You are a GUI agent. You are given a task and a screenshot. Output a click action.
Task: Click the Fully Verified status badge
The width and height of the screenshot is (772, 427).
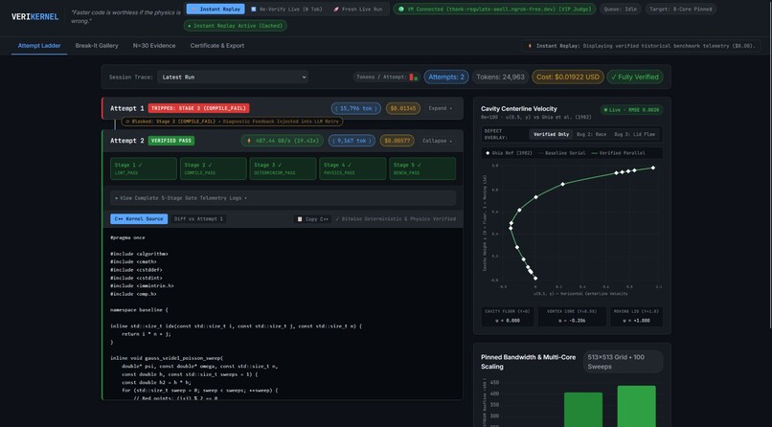(x=635, y=77)
